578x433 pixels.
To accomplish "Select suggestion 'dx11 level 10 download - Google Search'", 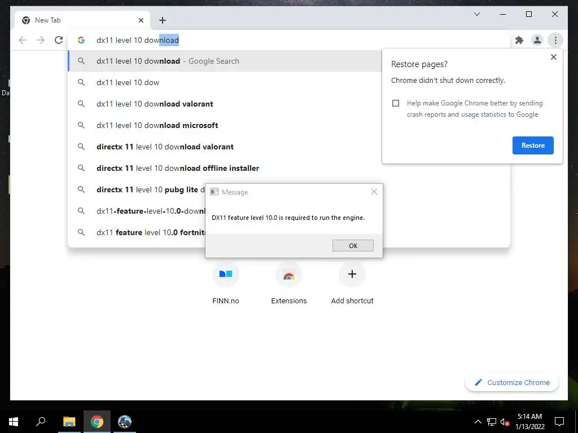I will tap(225, 61).
